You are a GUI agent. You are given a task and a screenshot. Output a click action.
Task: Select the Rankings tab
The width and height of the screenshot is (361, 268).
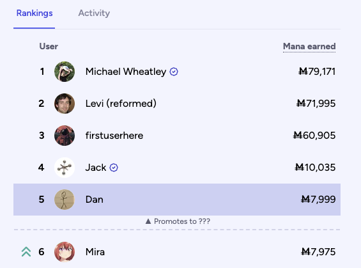(x=35, y=13)
